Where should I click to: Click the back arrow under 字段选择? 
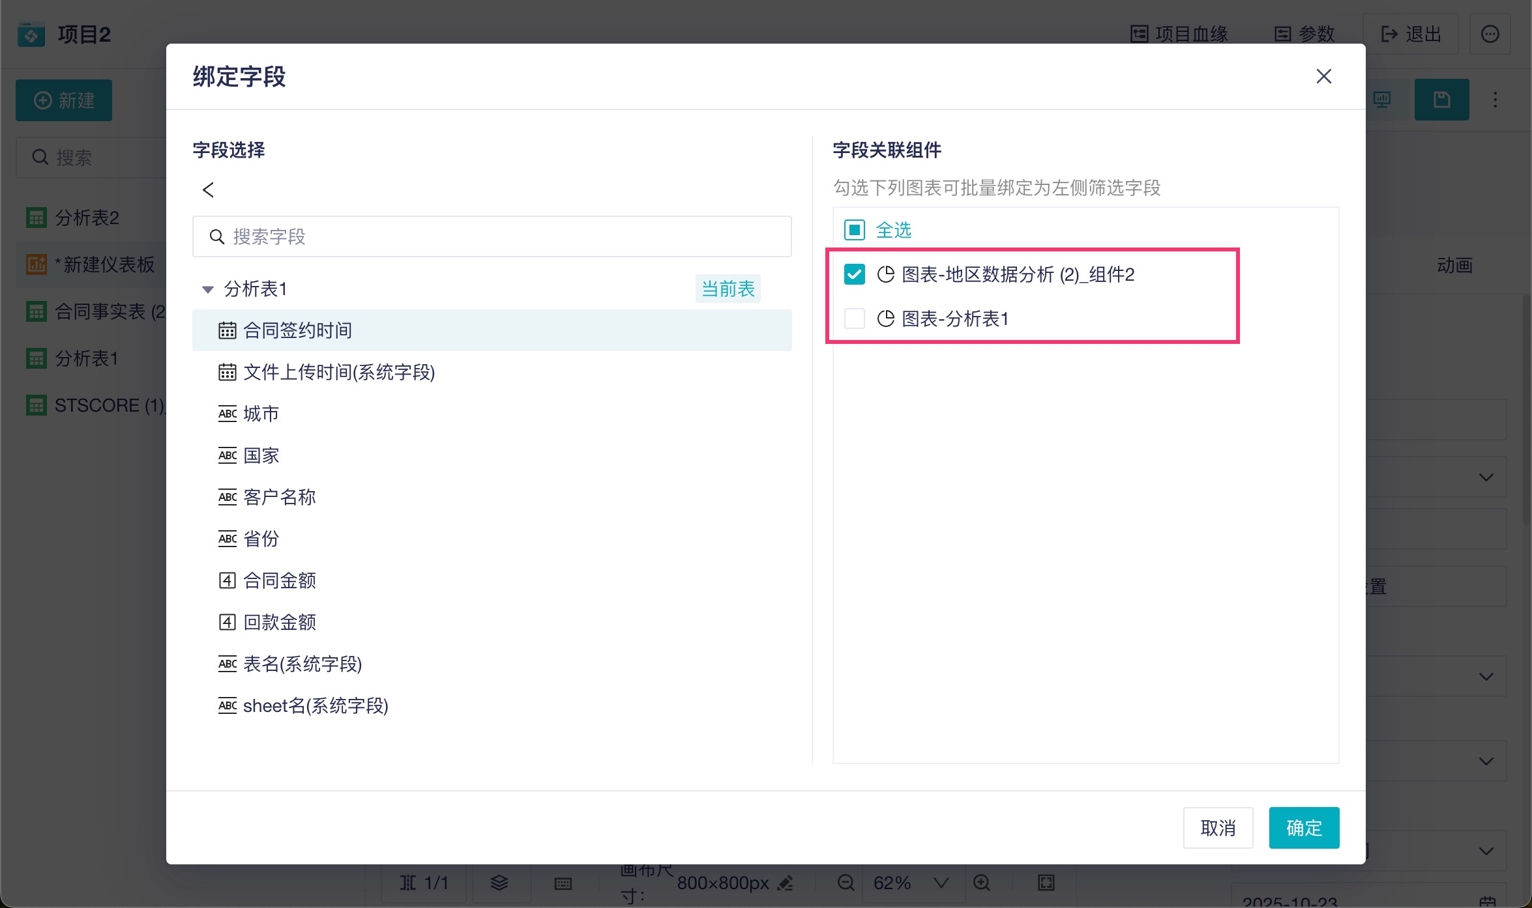click(x=208, y=190)
